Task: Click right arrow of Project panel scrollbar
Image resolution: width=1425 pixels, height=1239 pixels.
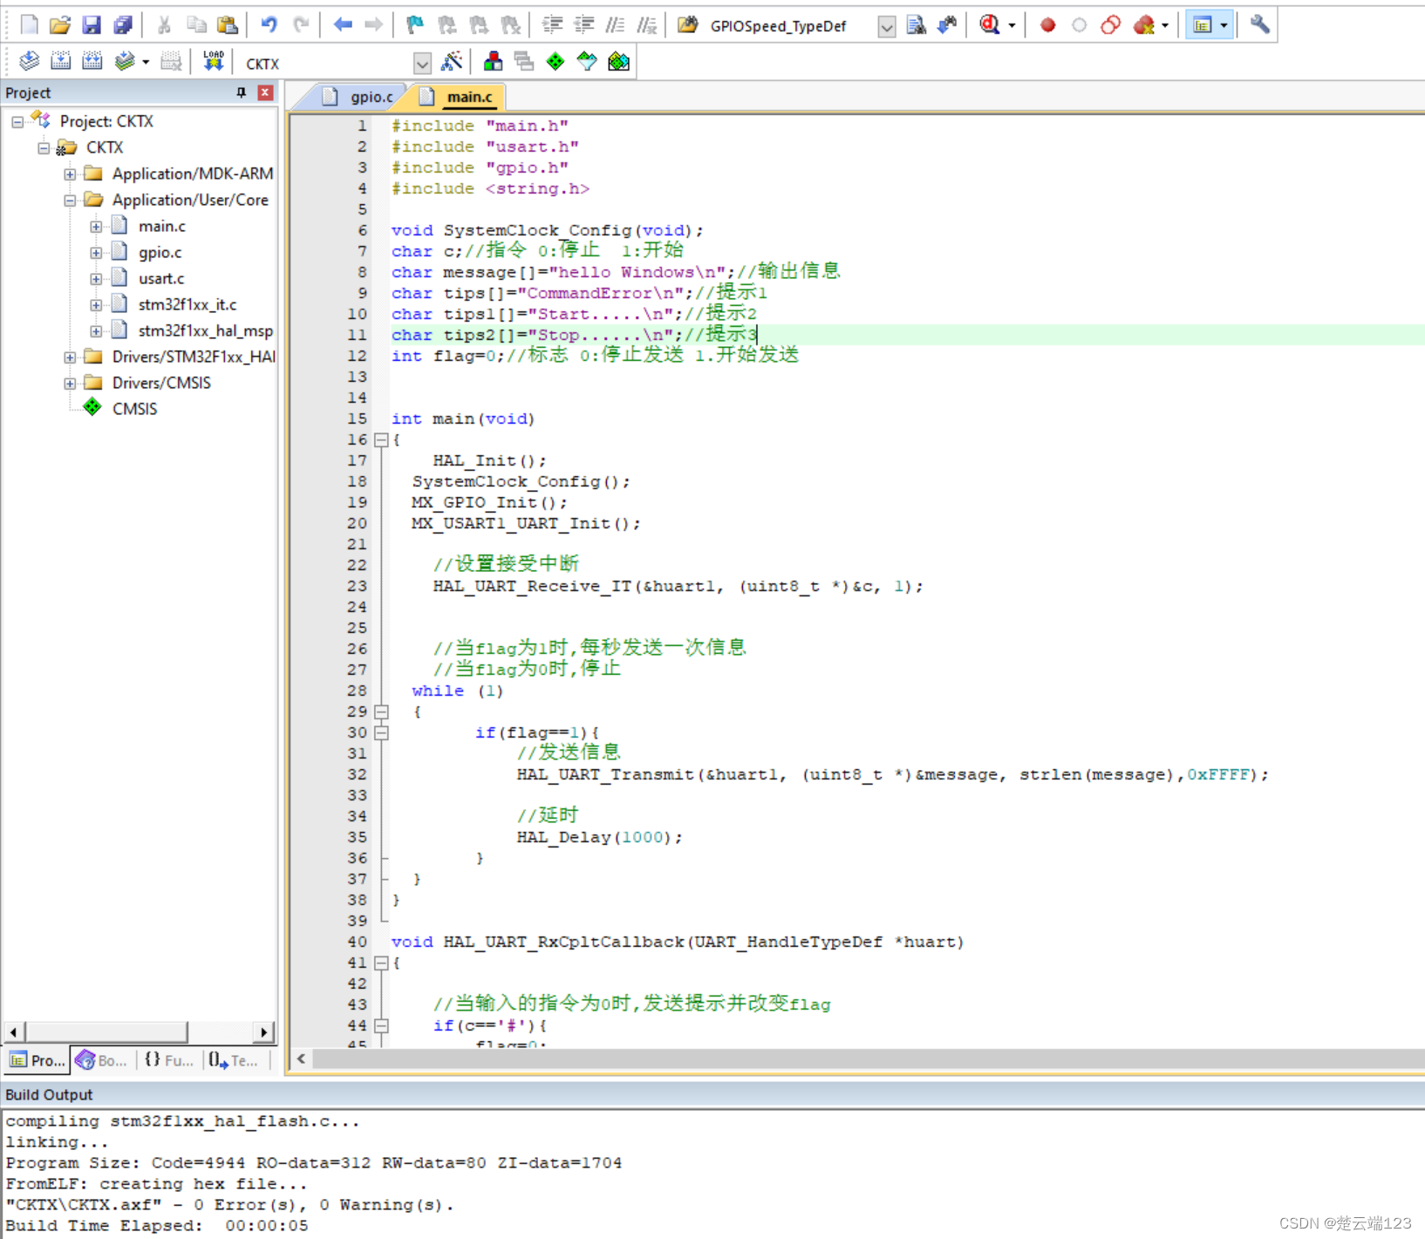Action: point(264,1032)
